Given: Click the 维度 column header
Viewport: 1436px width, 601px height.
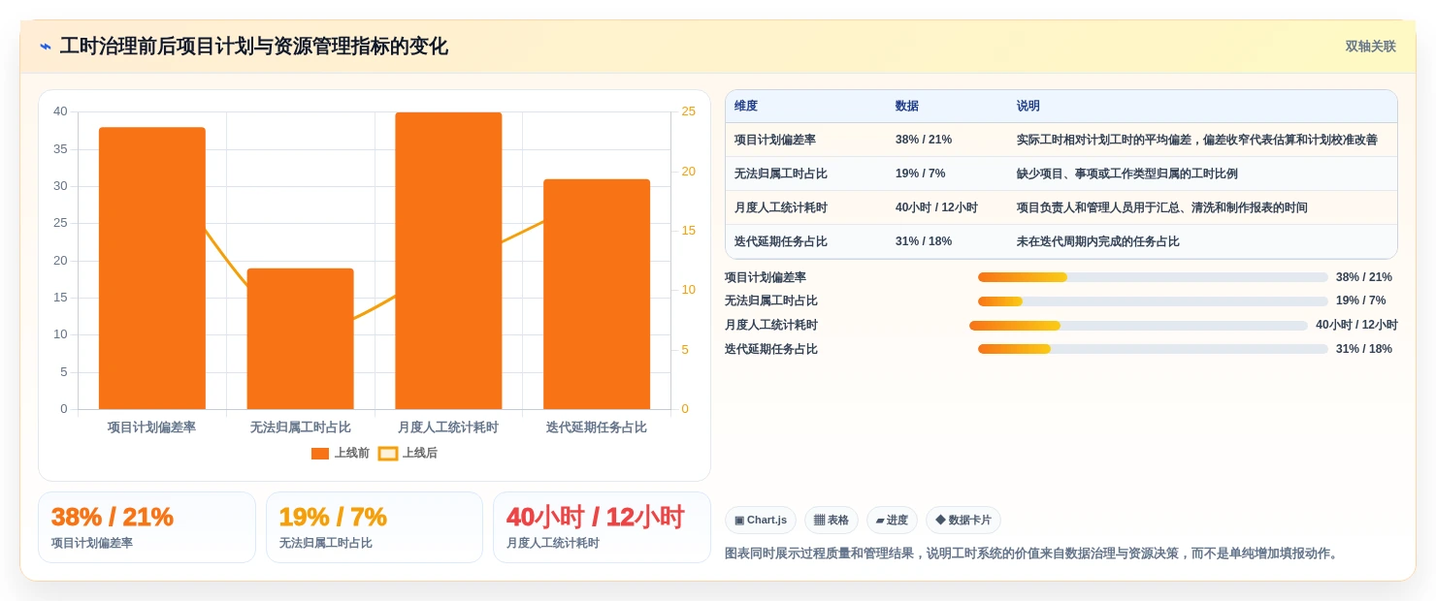Looking at the screenshot, I should 746,106.
